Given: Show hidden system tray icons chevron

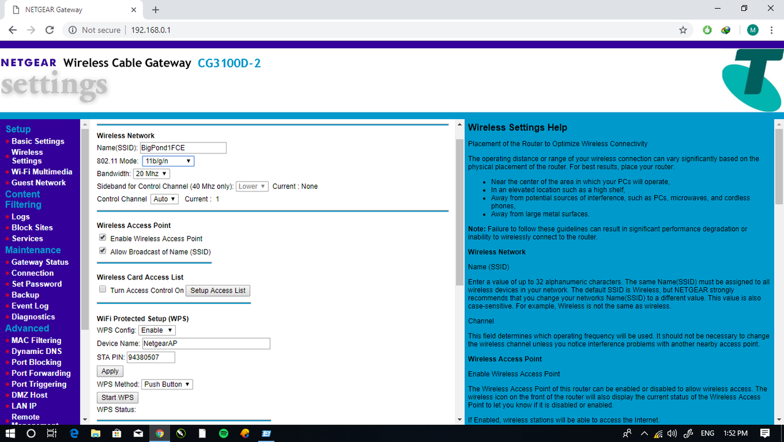Looking at the screenshot, I should coord(644,433).
